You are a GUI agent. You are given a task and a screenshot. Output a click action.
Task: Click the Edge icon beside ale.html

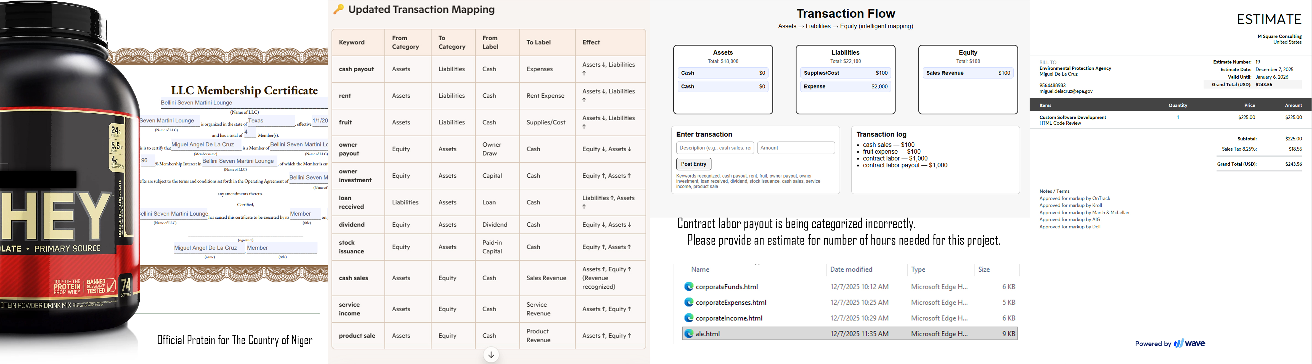click(x=689, y=334)
